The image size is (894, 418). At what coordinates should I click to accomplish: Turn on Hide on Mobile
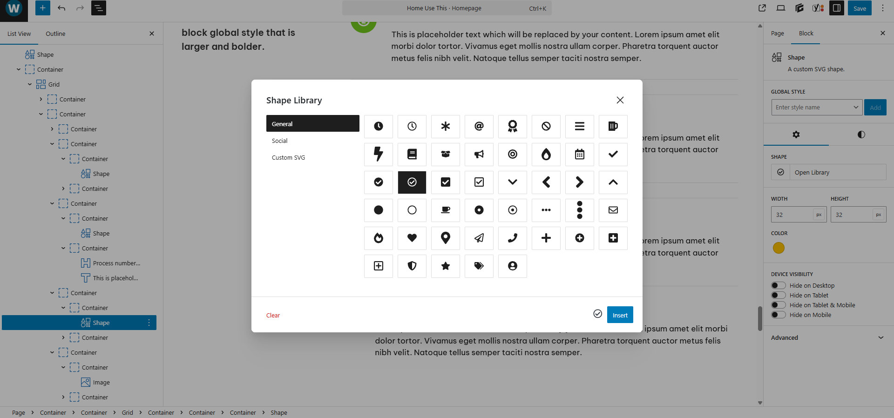click(x=778, y=315)
